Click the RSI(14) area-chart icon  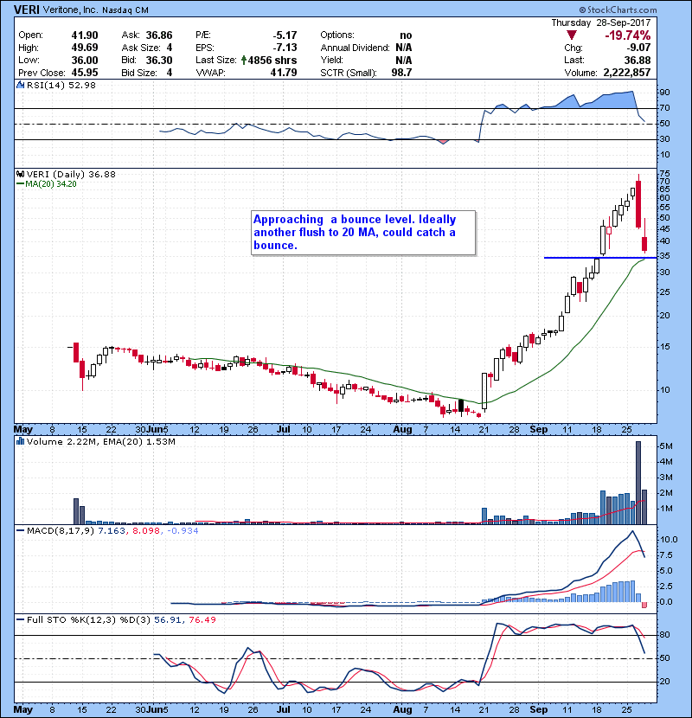pos(20,85)
